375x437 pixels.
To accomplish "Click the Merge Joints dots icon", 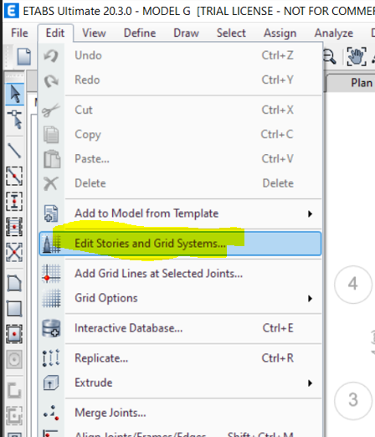I will point(51,413).
